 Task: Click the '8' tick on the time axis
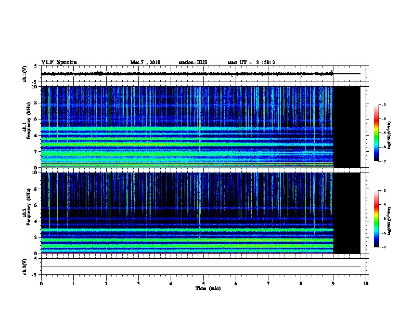coord(301,284)
